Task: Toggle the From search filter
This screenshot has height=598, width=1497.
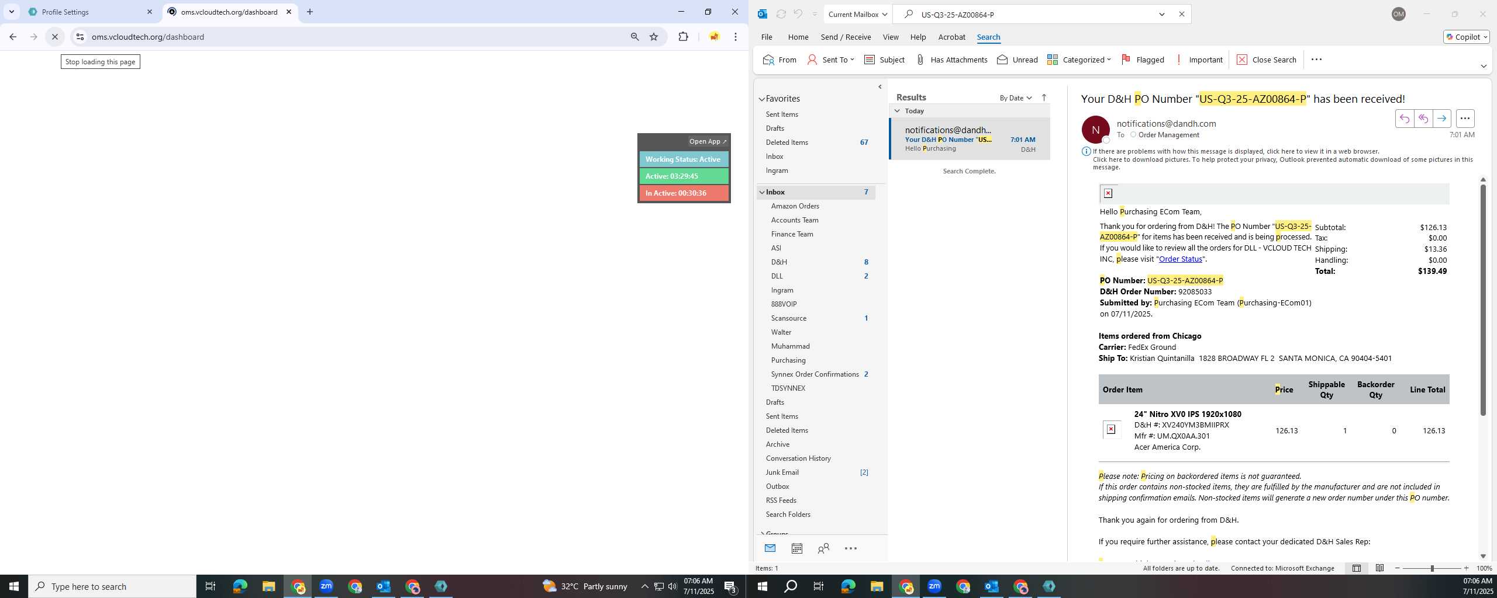Action: tap(779, 60)
